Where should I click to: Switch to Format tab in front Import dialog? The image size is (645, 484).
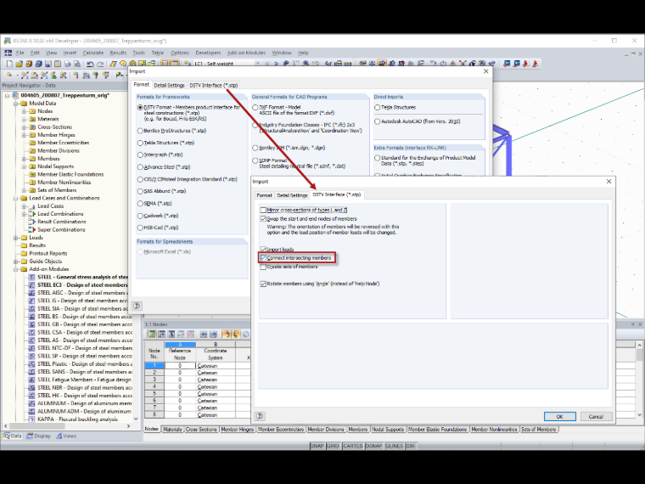click(x=264, y=195)
